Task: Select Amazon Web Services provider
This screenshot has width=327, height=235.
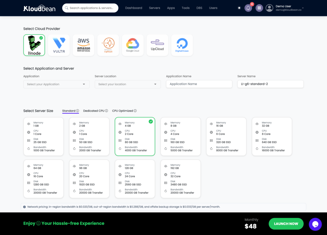Action: click(x=83, y=45)
